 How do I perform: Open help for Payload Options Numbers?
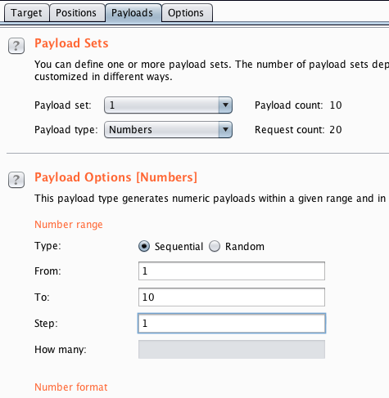[x=16, y=180]
